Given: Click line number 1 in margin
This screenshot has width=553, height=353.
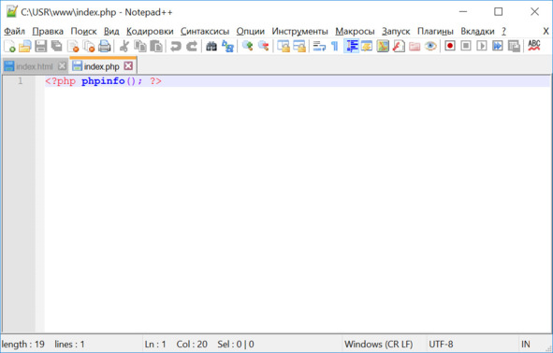Looking at the screenshot, I should pos(20,81).
